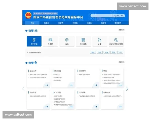The image size is (151, 121).
Task: Click the arrow on 食品 query card
Action: click(x=120, y=85)
